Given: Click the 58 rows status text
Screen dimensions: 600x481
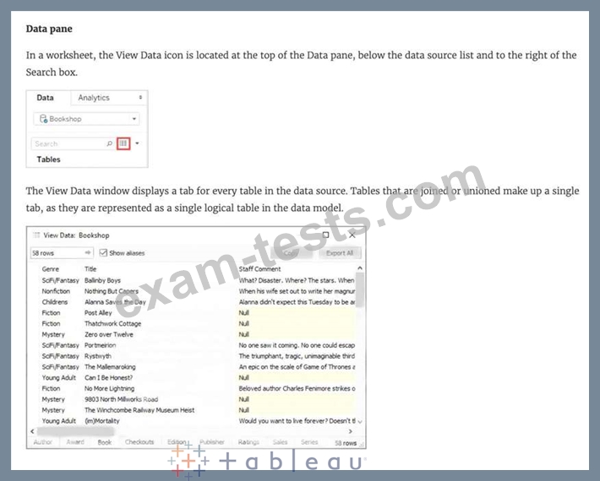Looking at the screenshot, I should point(346,443).
